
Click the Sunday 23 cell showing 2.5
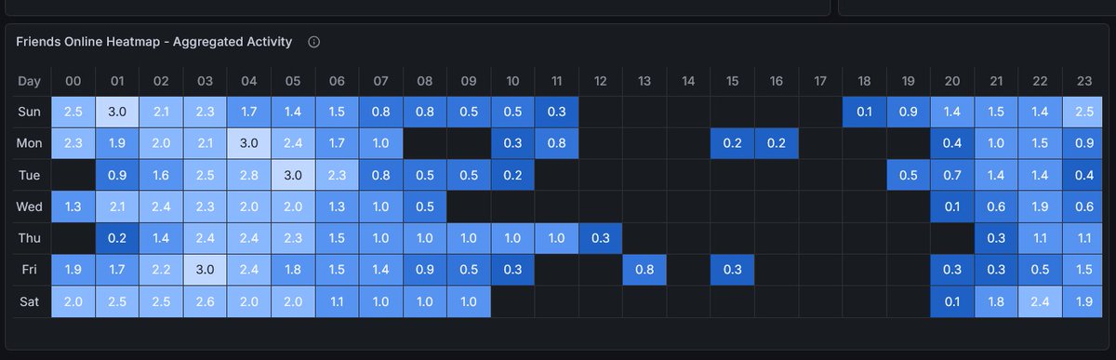pyautogui.click(x=1083, y=112)
